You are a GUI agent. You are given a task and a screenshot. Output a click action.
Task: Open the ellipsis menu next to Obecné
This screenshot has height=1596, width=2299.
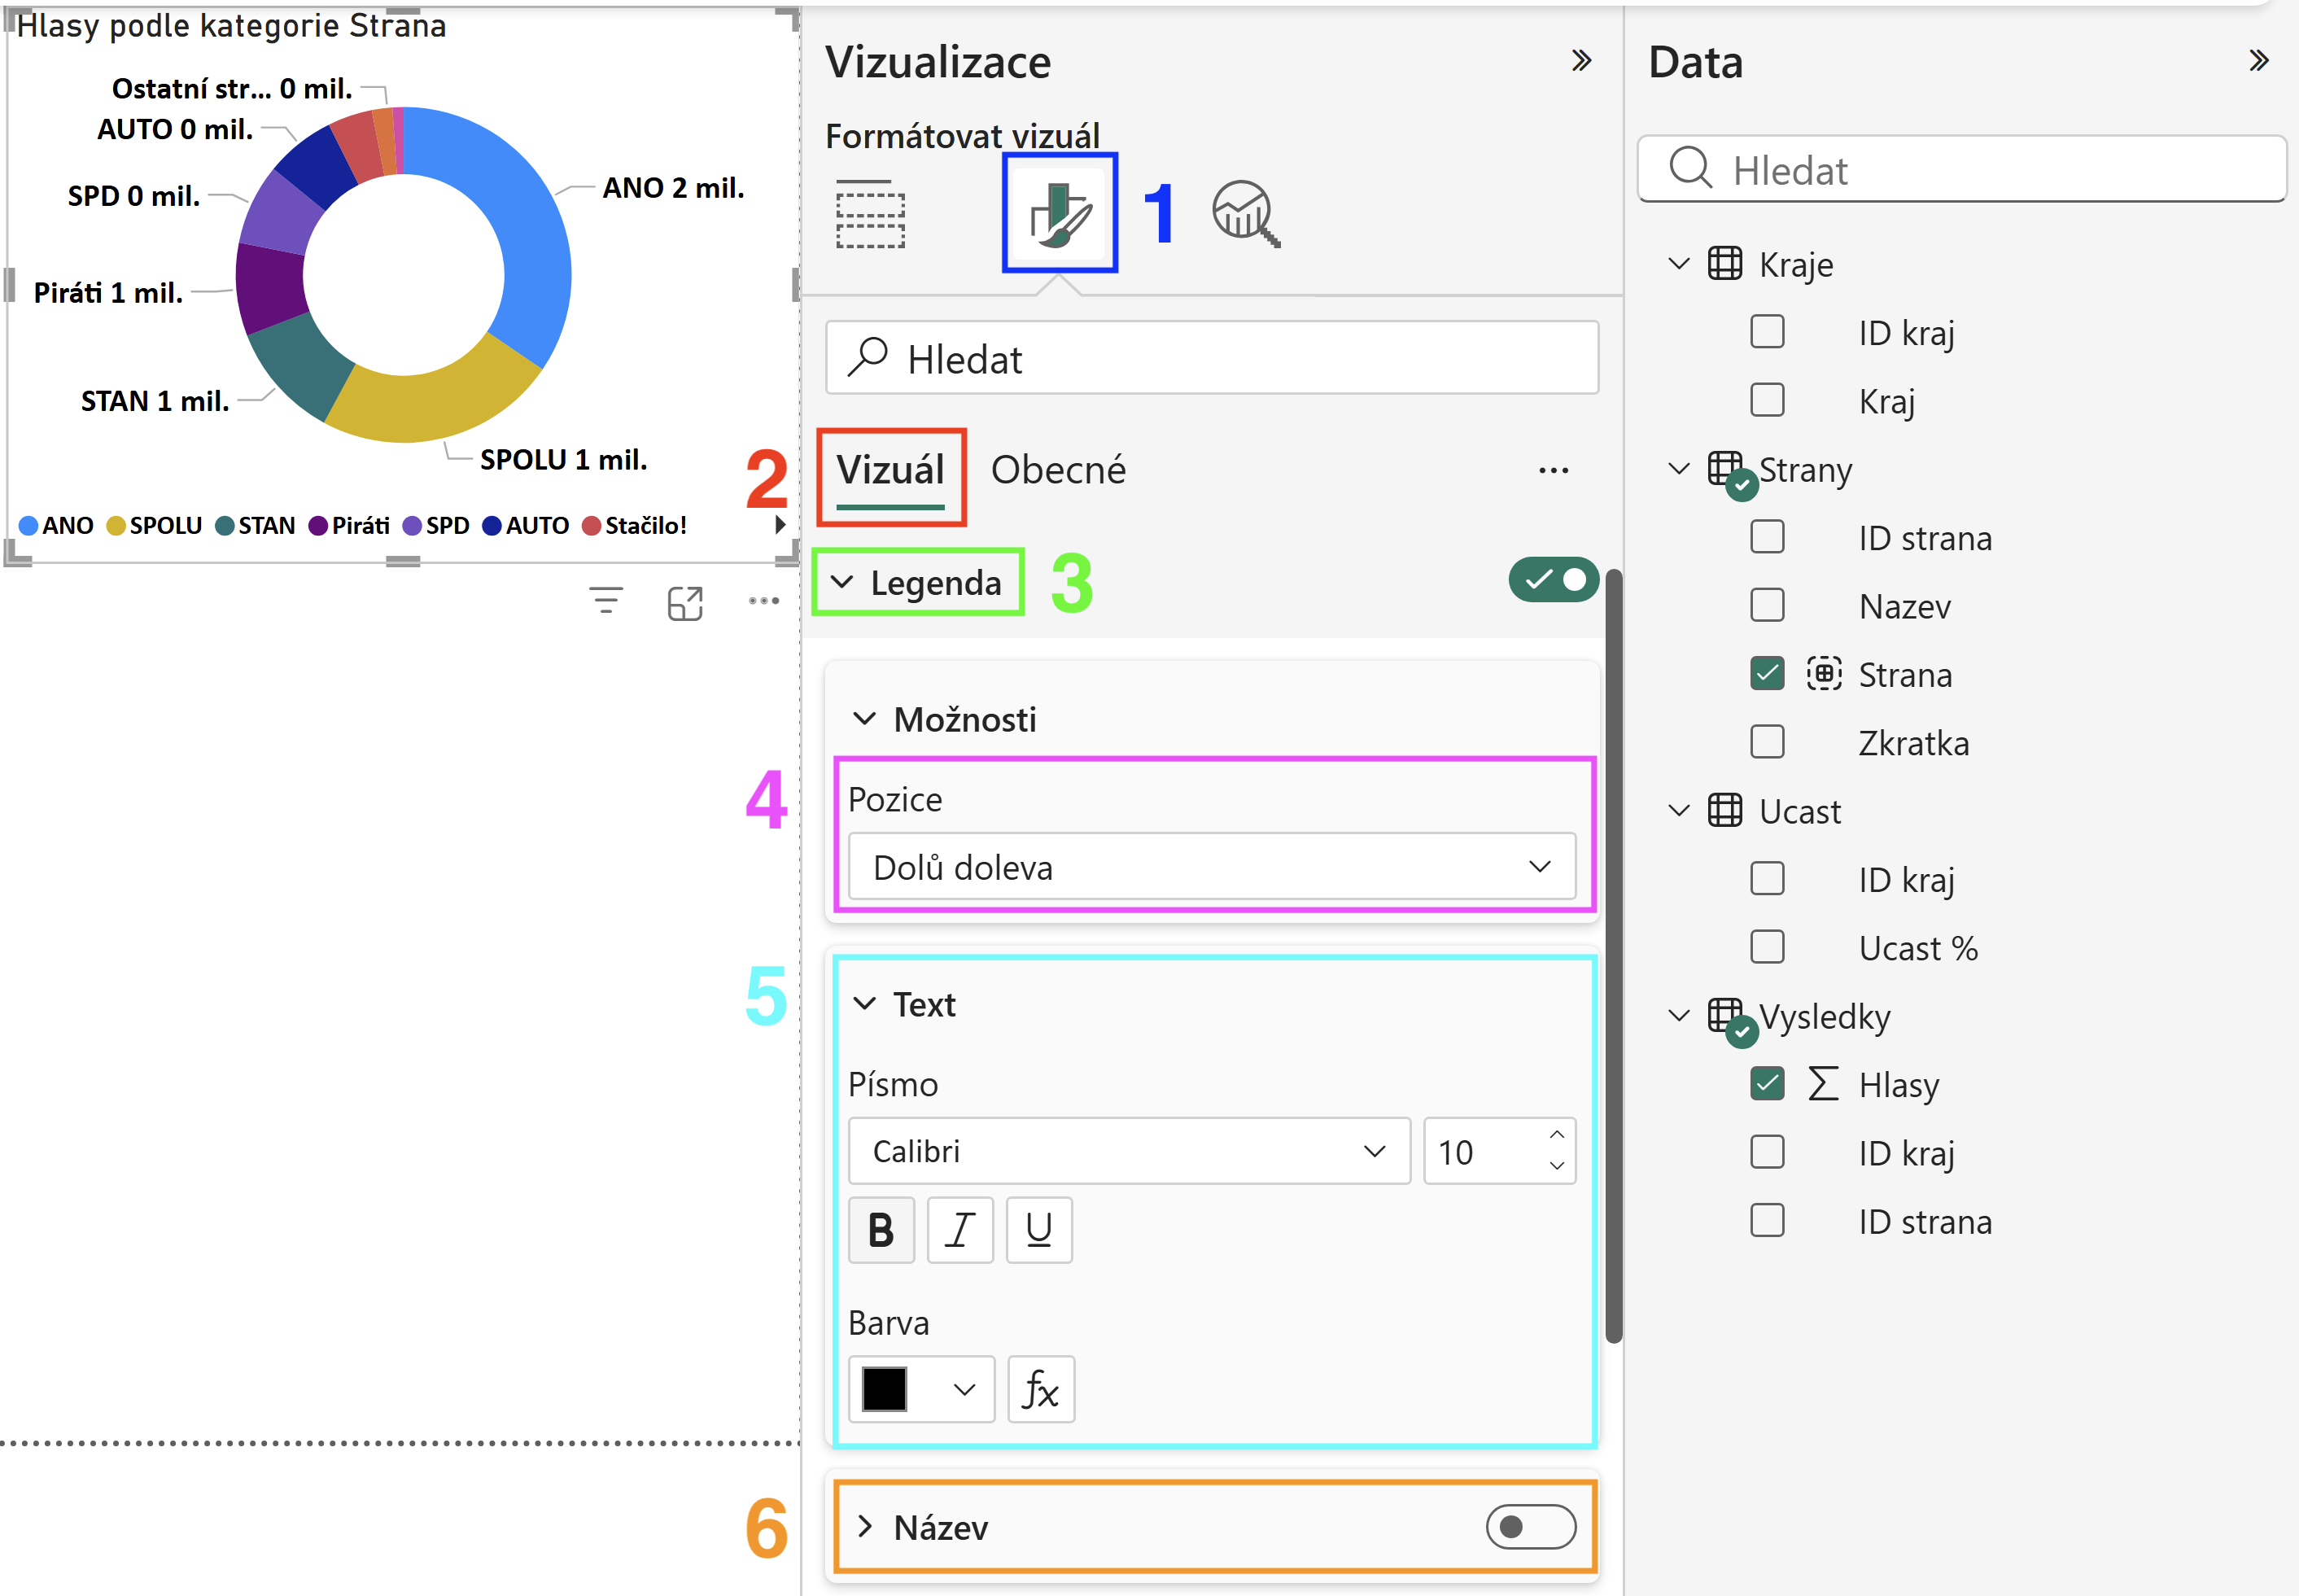pos(1553,470)
